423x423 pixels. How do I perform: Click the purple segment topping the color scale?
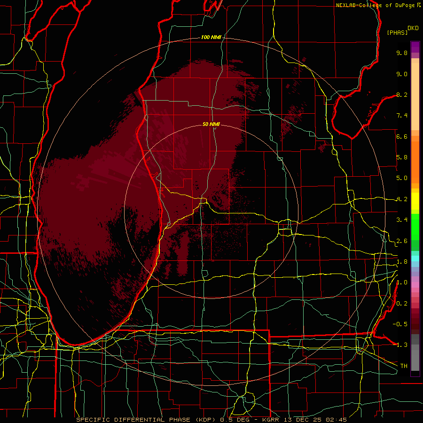pyautogui.click(x=415, y=47)
